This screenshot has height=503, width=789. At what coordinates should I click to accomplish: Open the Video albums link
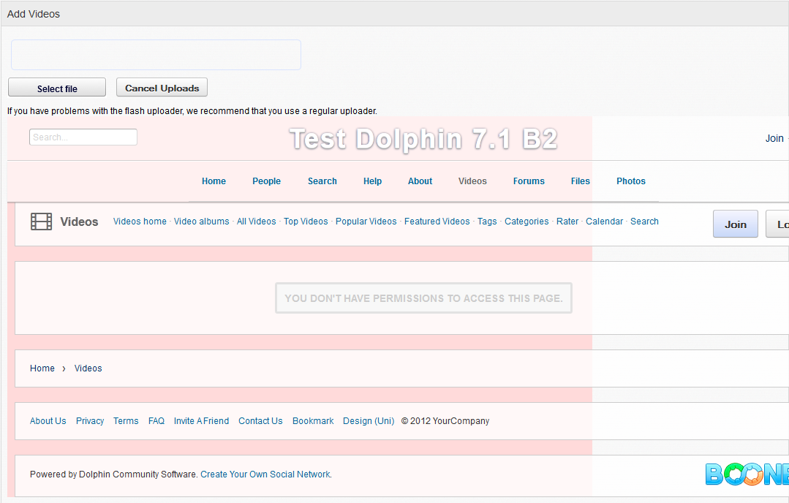pos(201,222)
